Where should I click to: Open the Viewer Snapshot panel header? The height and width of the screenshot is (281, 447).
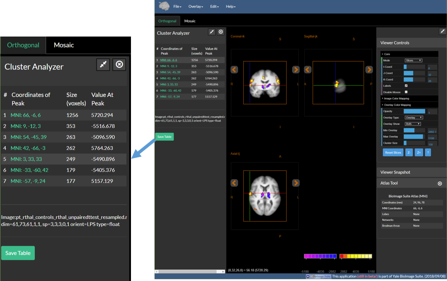395,172
